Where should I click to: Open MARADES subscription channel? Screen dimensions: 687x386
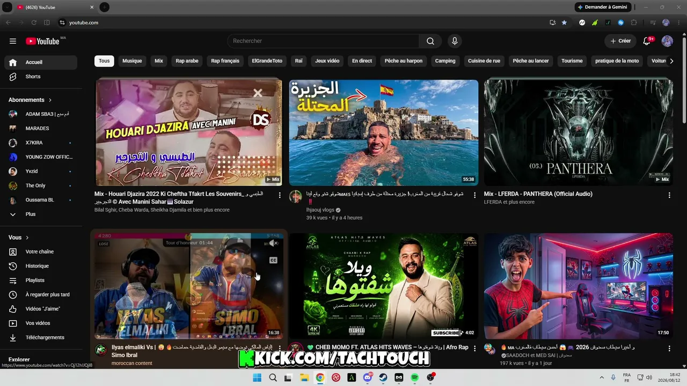[41, 129]
